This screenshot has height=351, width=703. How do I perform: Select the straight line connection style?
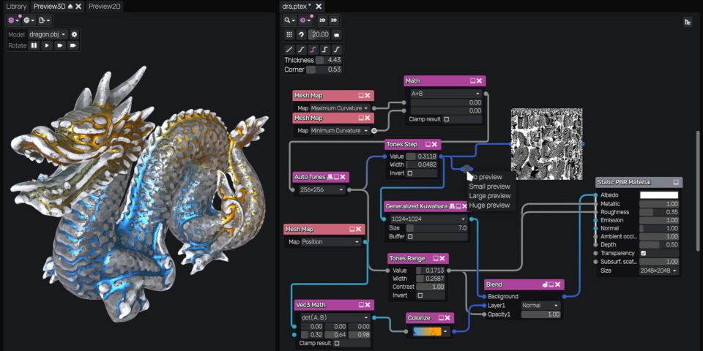click(289, 49)
